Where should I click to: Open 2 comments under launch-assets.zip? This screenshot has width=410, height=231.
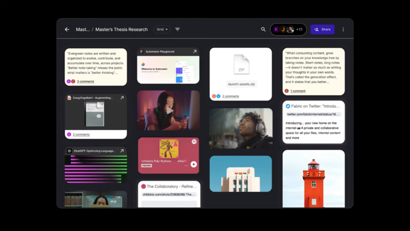[230, 96]
